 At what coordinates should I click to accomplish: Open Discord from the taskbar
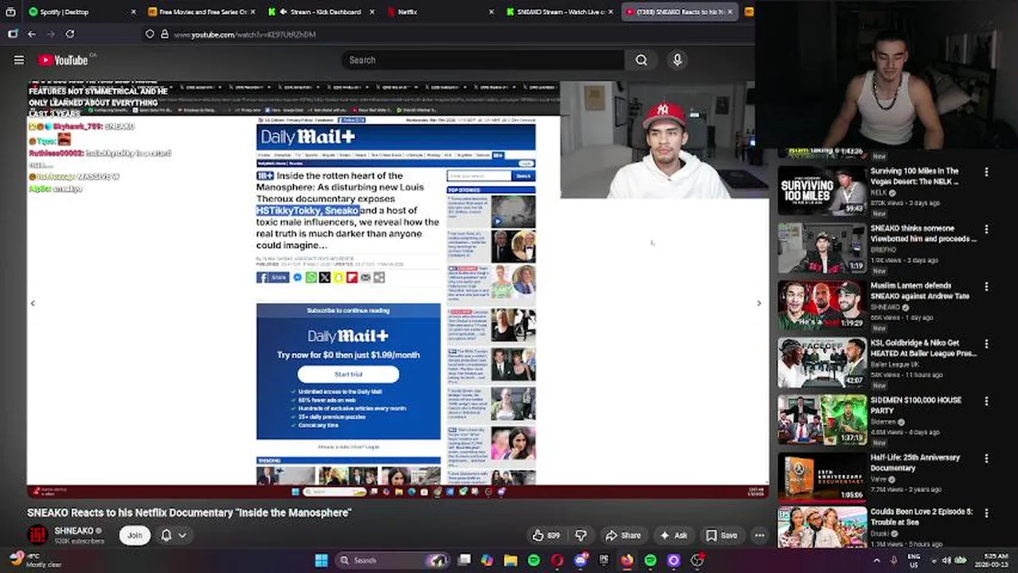click(x=581, y=560)
